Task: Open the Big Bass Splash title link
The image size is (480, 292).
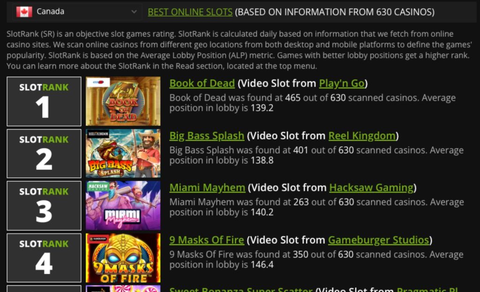Action: (x=207, y=136)
